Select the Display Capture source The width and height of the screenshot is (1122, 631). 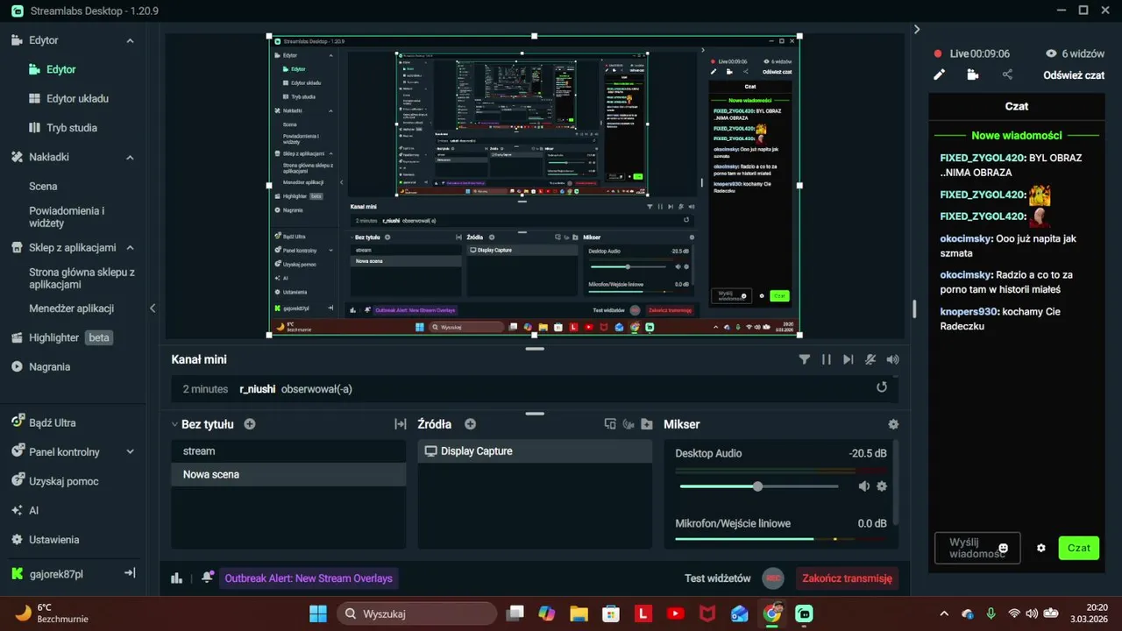535,451
